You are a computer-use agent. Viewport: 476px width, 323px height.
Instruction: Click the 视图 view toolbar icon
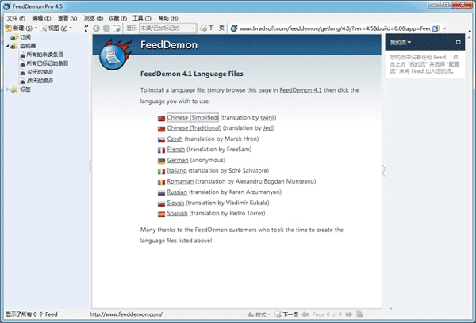coord(44,28)
